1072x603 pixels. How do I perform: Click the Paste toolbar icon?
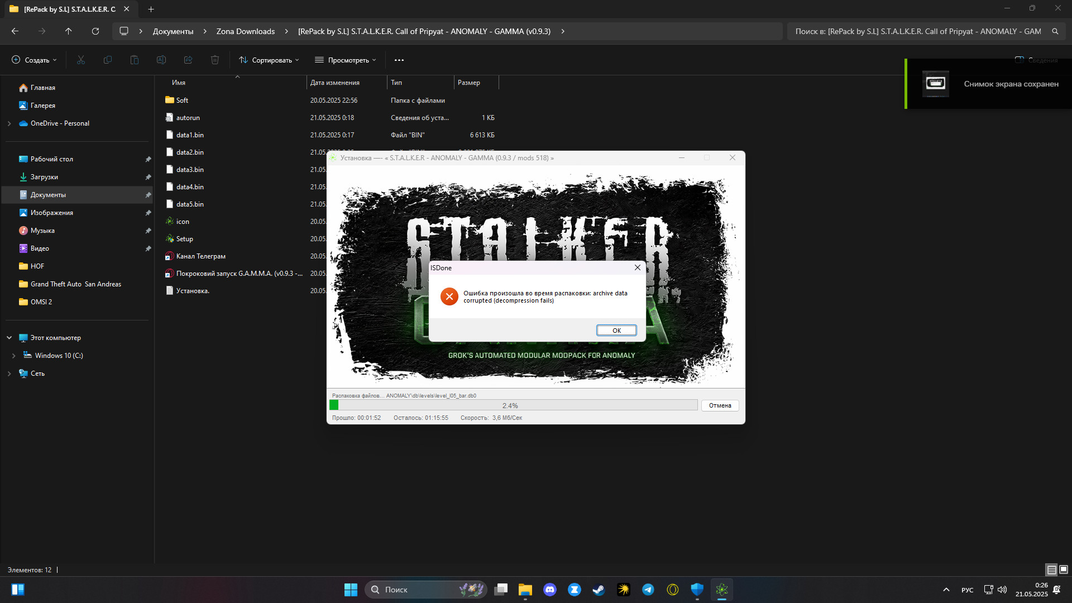[x=135, y=60]
